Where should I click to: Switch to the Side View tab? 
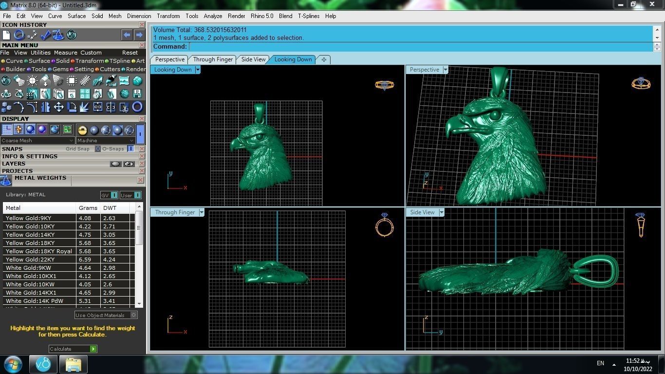[x=254, y=59]
